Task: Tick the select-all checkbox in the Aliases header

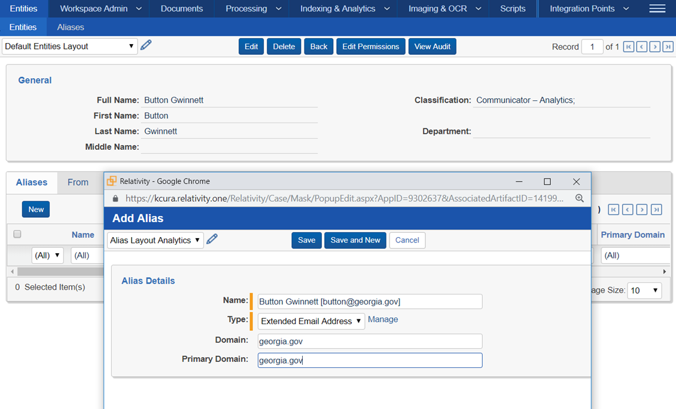Action: (x=17, y=234)
